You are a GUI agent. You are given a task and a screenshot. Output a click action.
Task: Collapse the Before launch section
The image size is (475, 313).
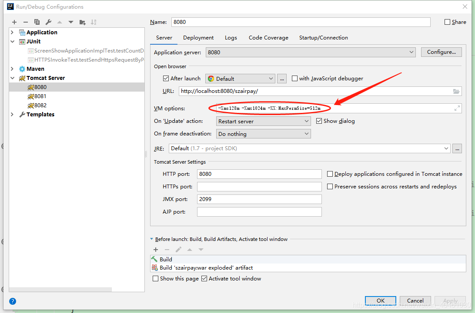pos(151,239)
